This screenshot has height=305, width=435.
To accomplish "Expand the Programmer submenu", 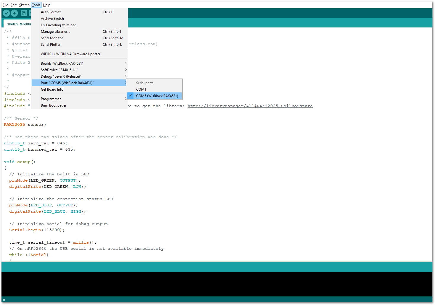I will pos(80,99).
